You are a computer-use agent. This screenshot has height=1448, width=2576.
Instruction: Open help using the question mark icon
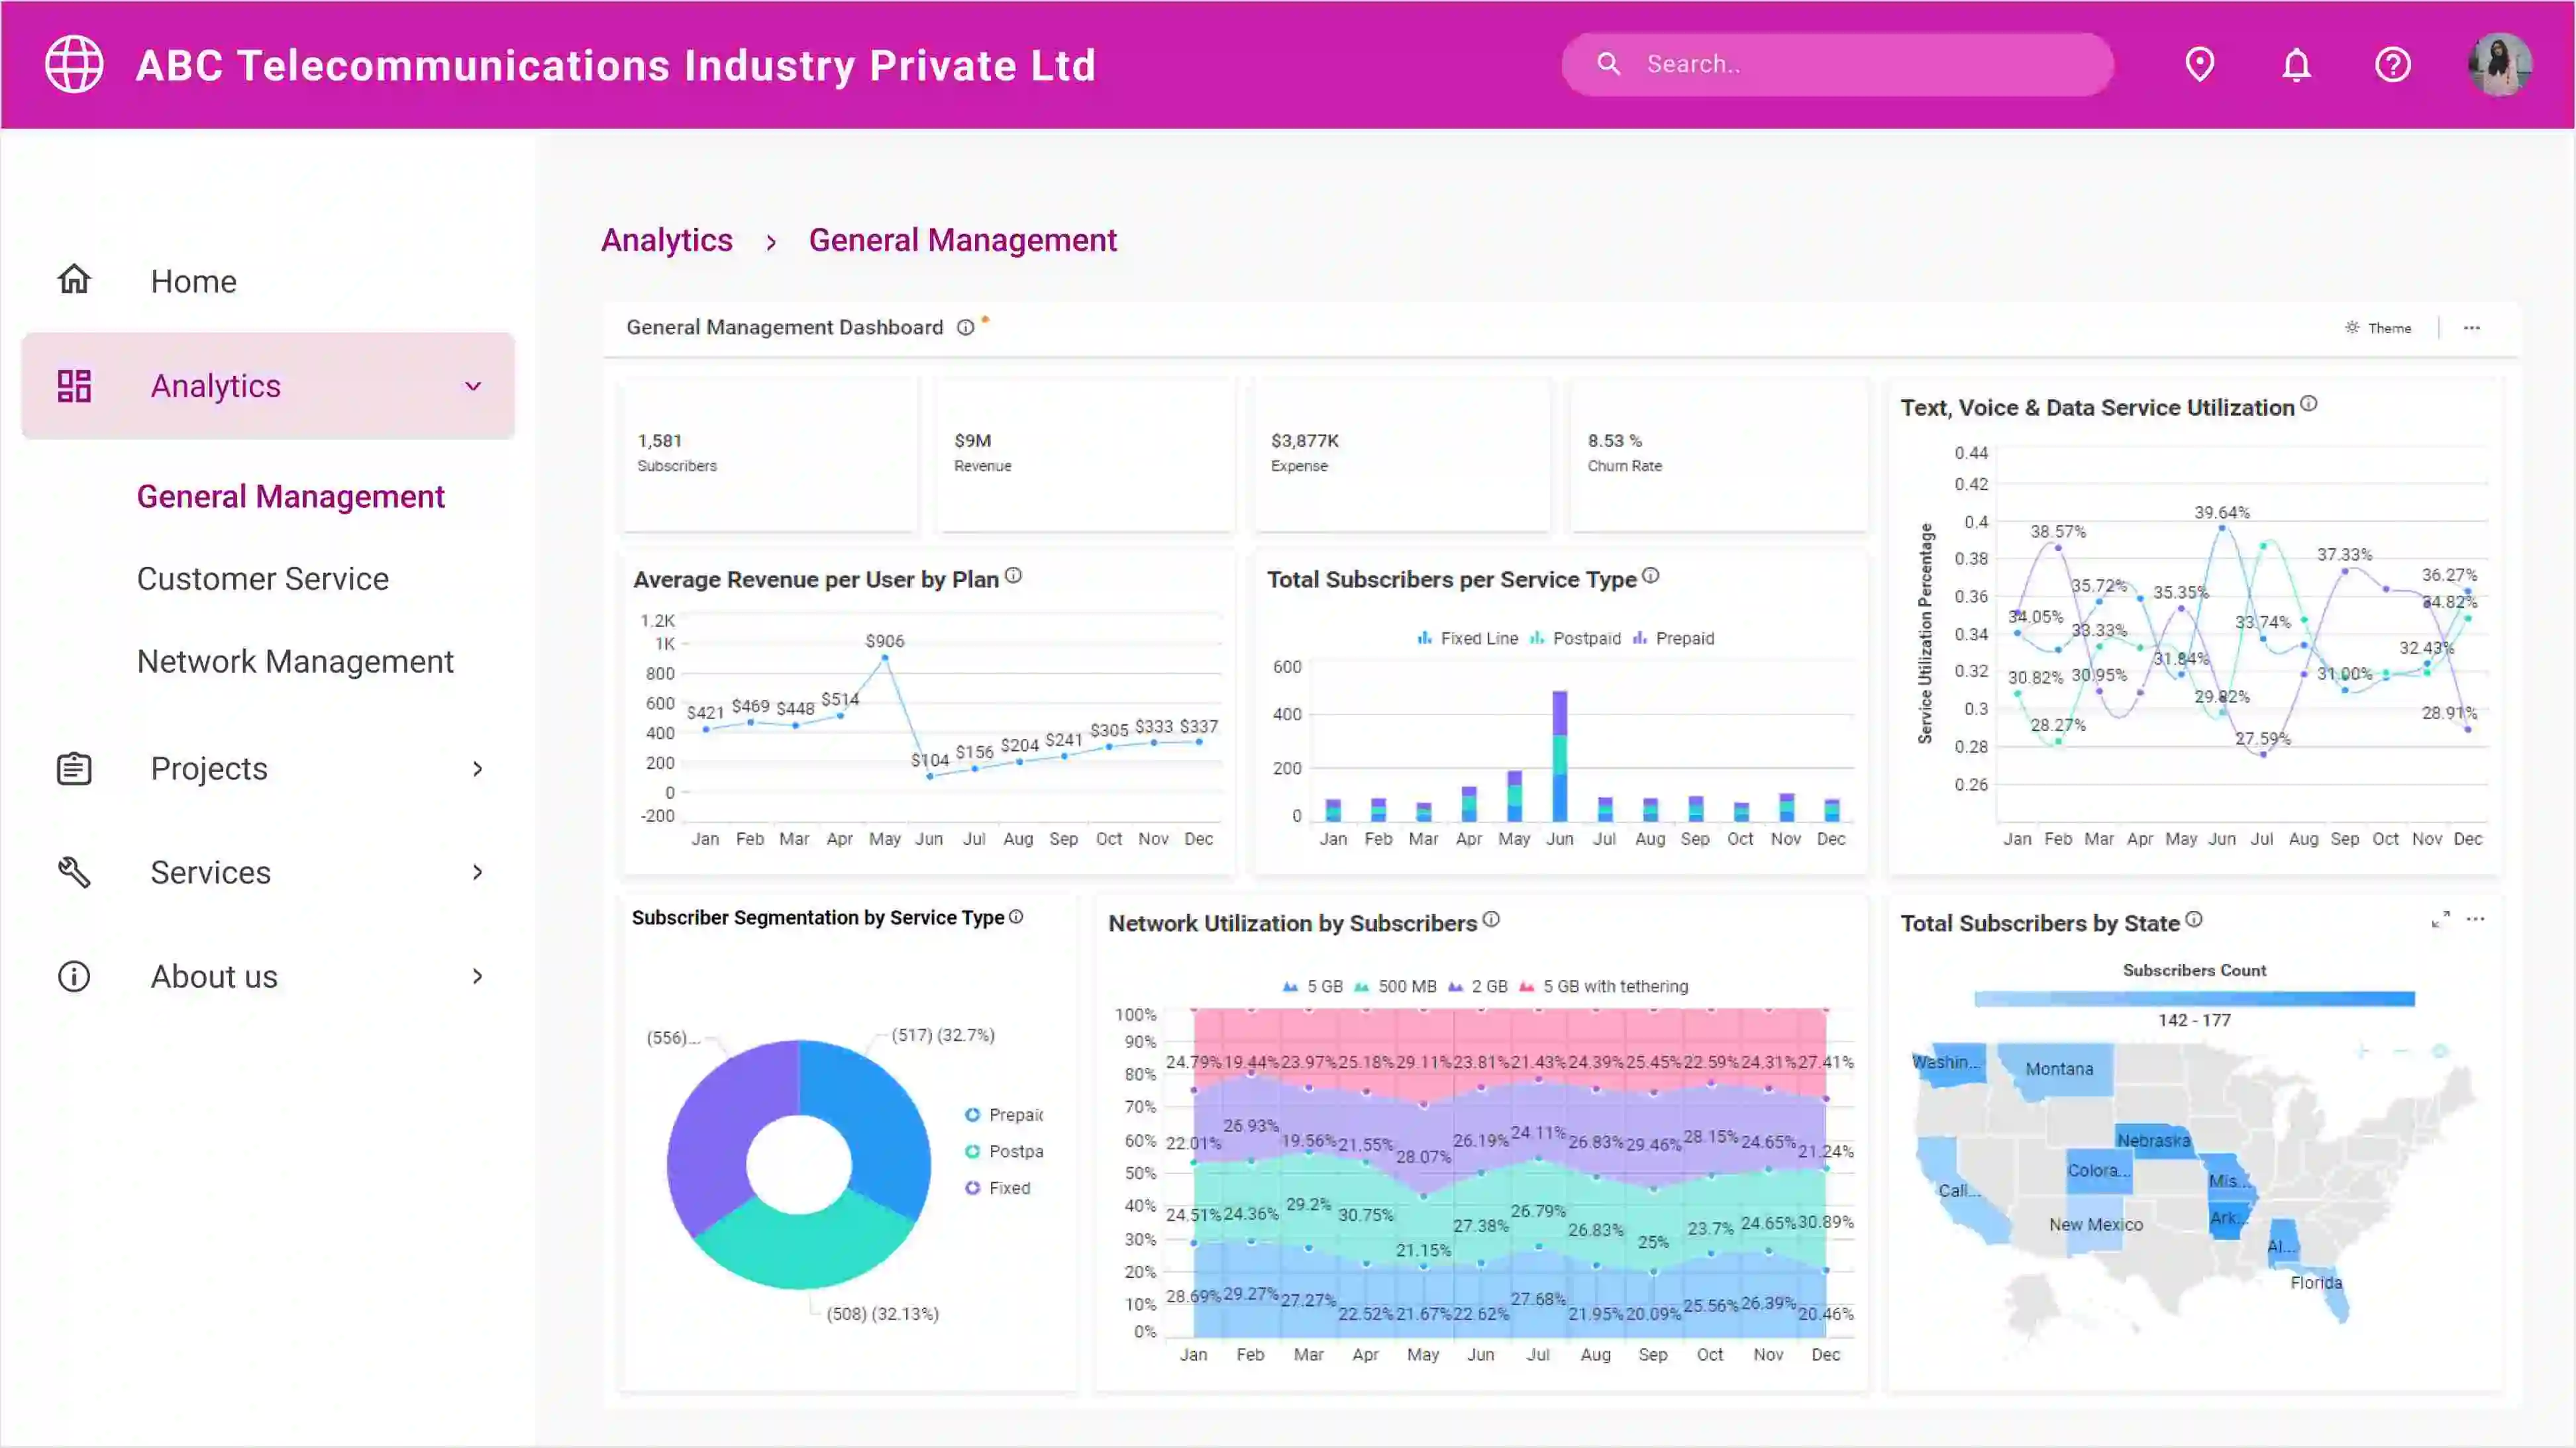click(2393, 64)
